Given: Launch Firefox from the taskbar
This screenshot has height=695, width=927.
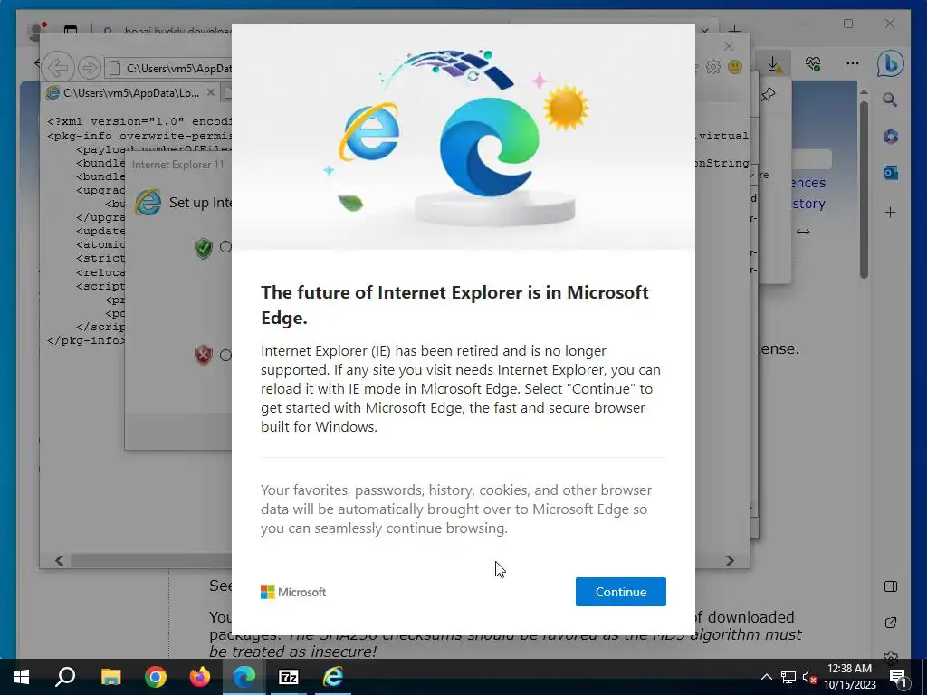Looking at the screenshot, I should [200, 677].
